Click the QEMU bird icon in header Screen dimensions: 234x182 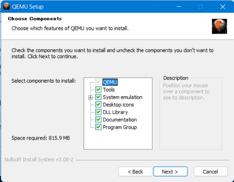point(219,26)
